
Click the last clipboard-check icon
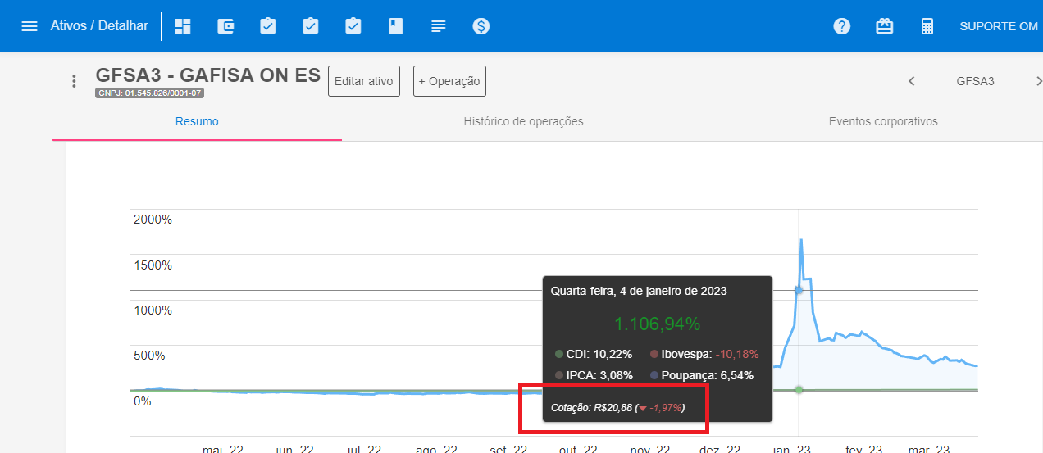[353, 26]
